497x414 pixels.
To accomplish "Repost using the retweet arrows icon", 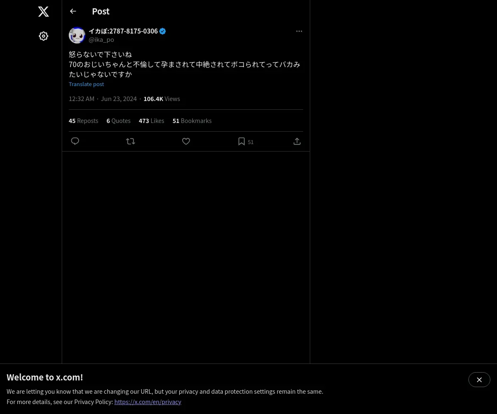I will coord(130,141).
